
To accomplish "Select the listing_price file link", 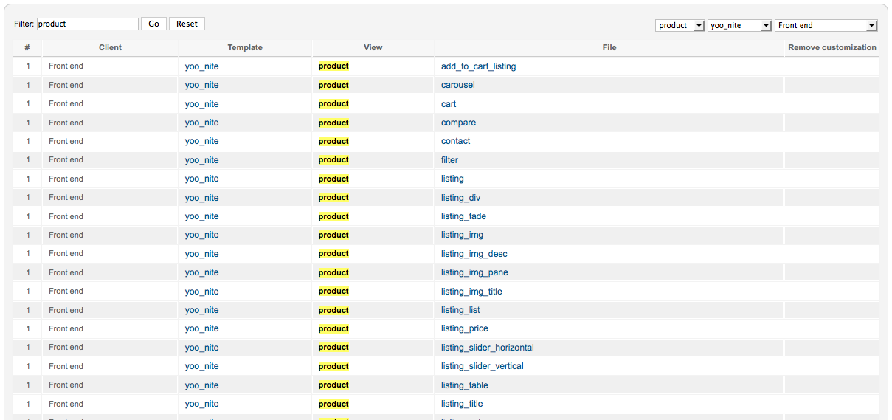I will point(464,328).
